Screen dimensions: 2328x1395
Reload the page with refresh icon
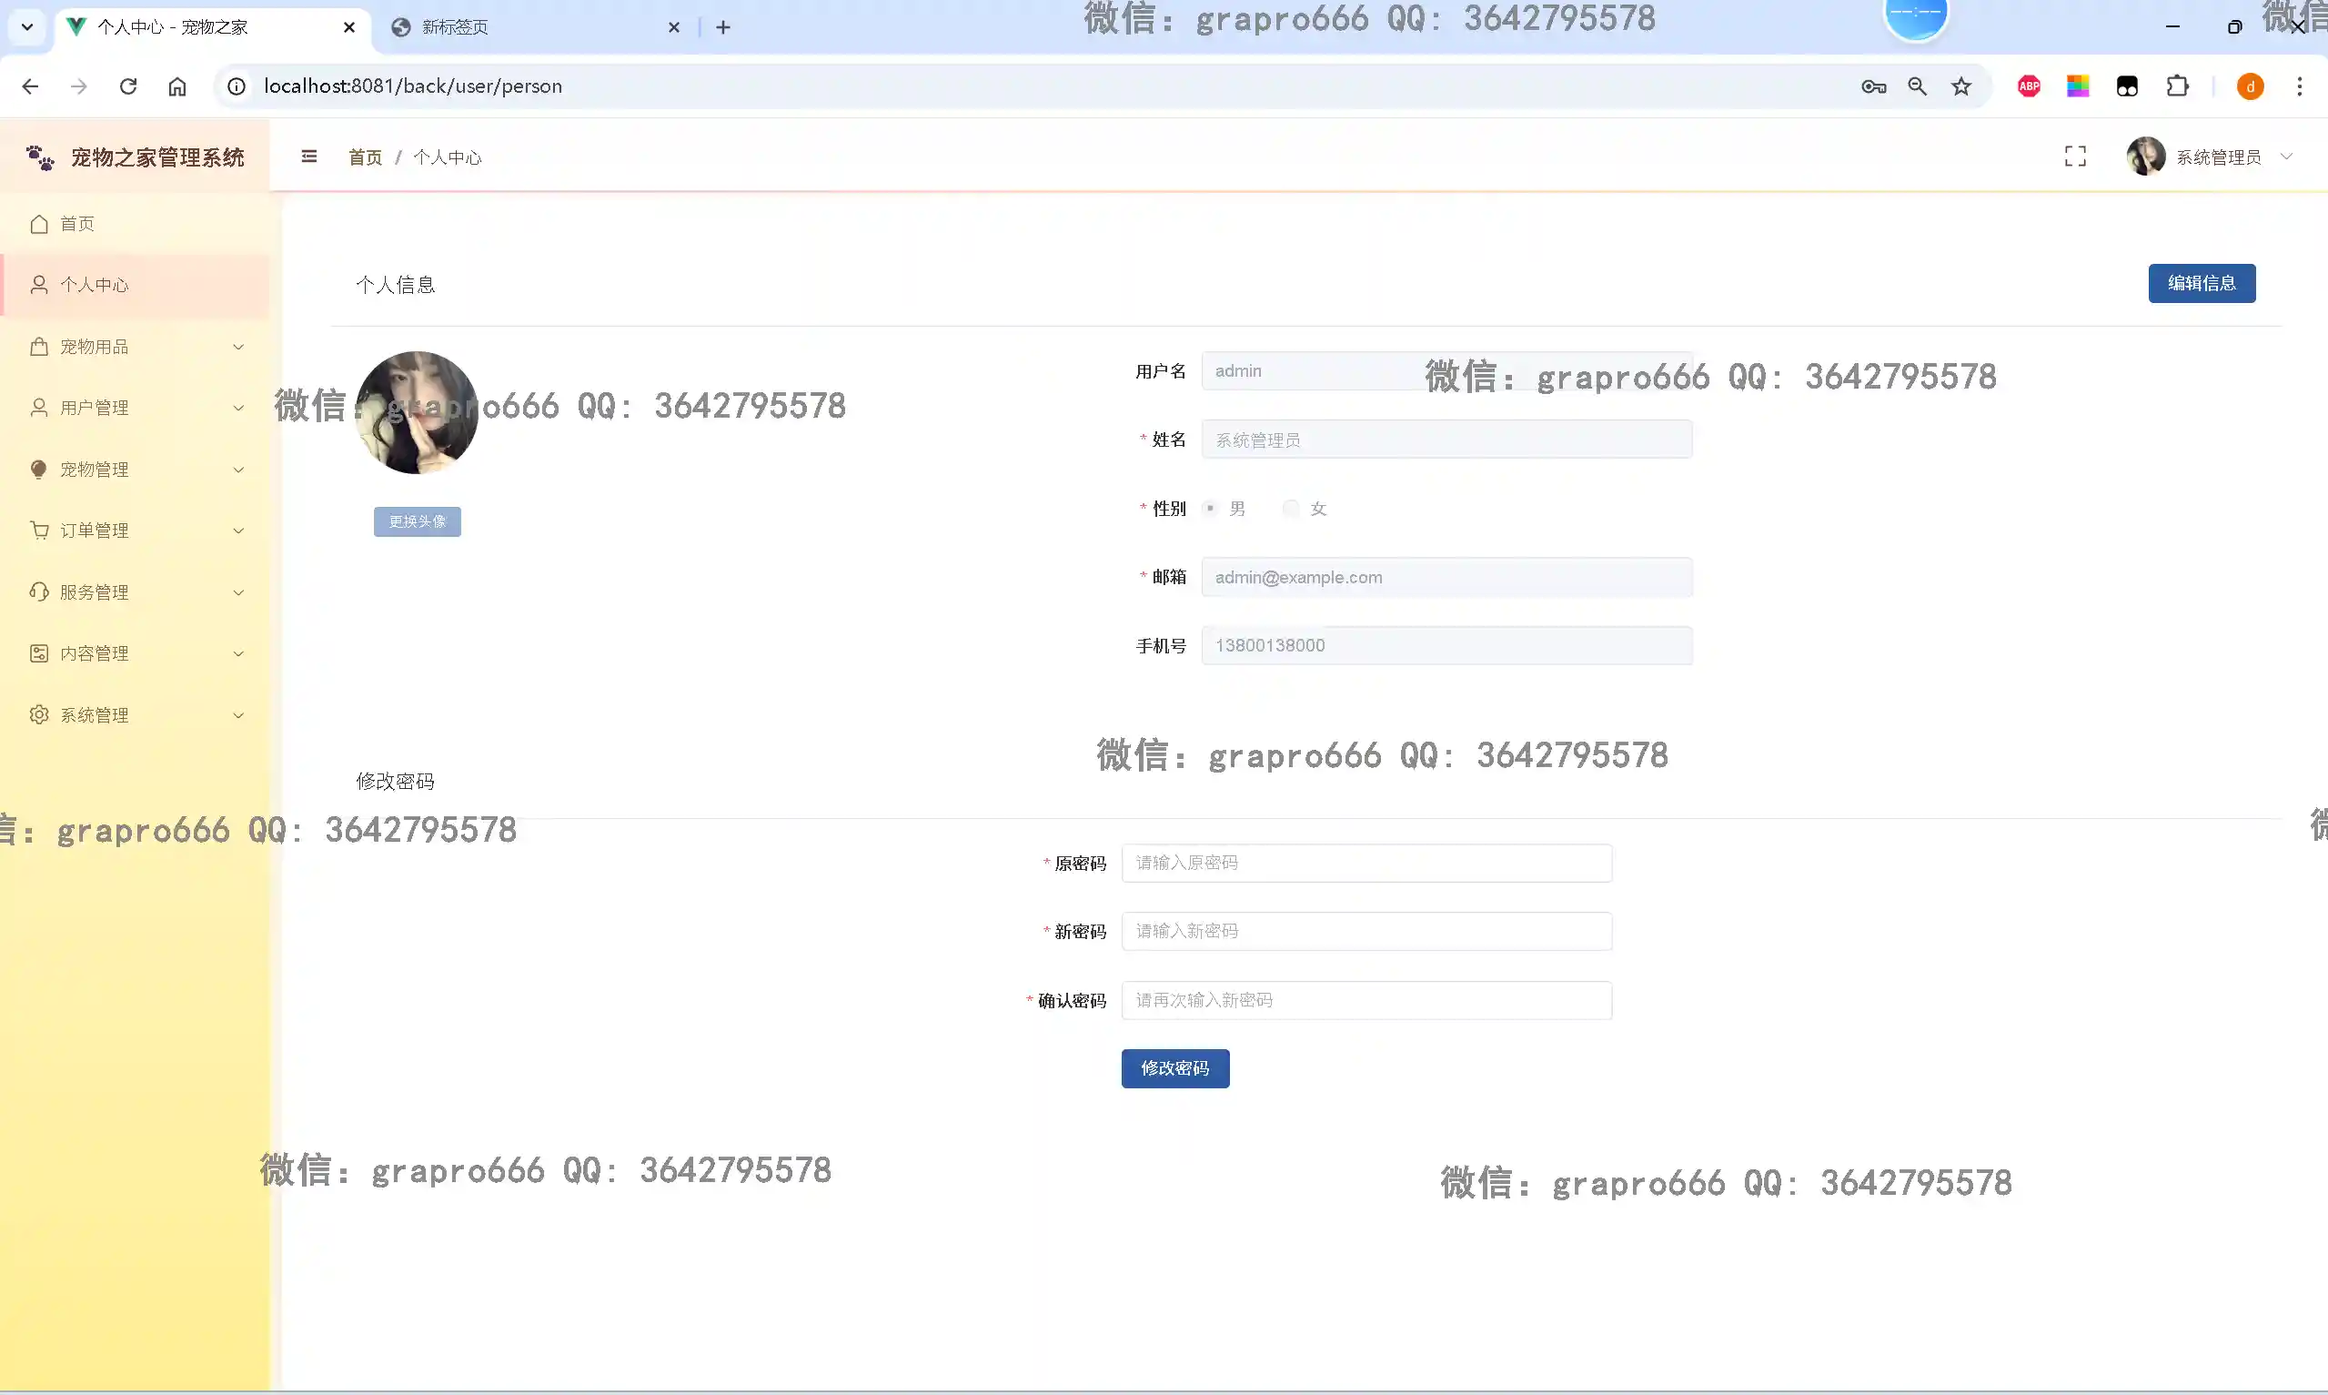click(x=128, y=86)
